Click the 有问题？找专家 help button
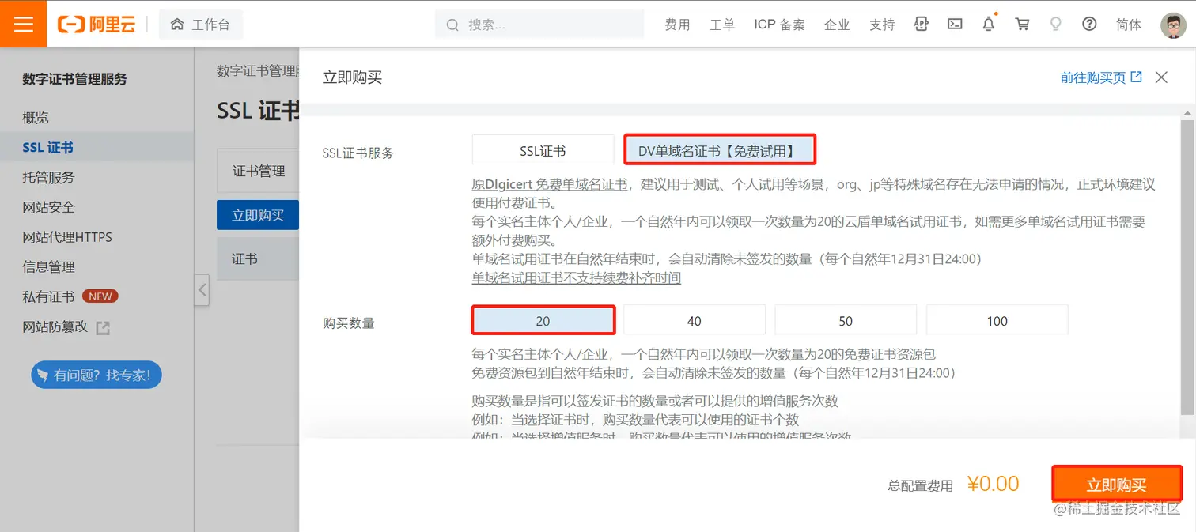 click(x=97, y=375)
